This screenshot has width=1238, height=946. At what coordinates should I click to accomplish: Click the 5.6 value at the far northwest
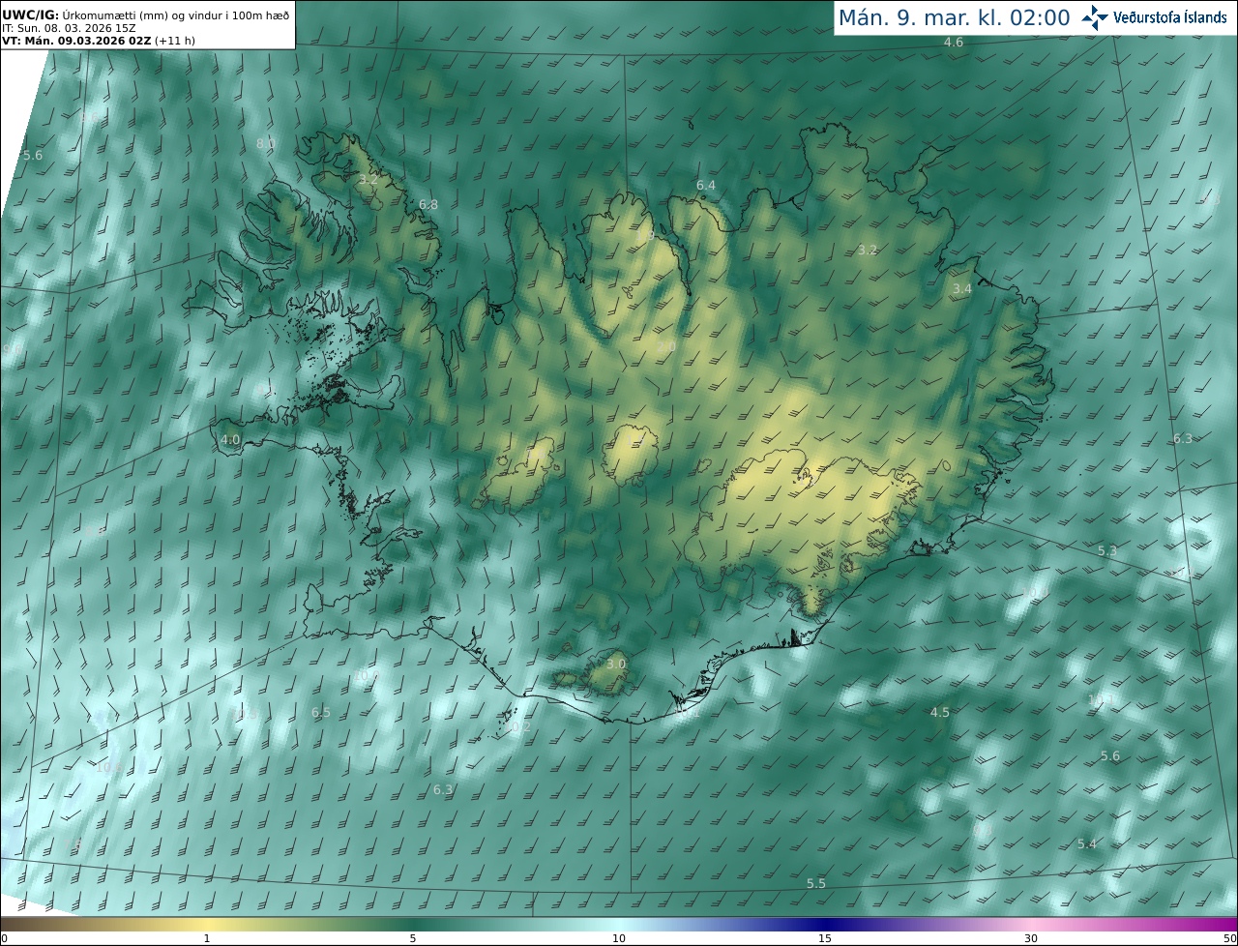point(33,156)
